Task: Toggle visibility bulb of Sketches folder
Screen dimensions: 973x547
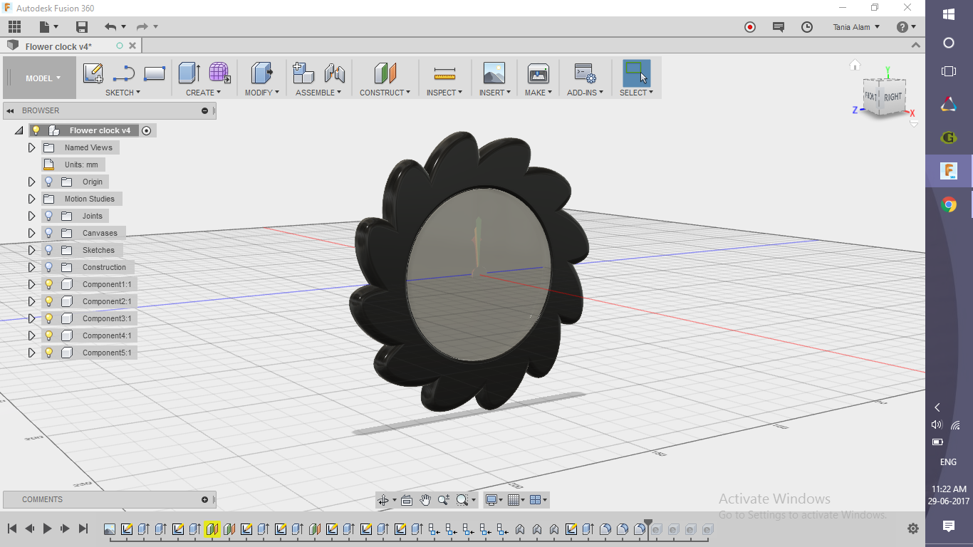Action: 48,250
